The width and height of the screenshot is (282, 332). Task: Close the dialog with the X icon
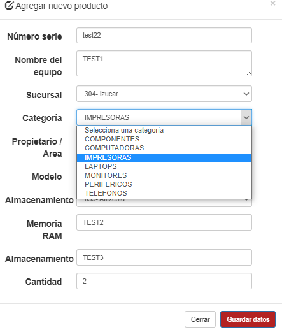pyautogui.click(x=272, y=3)
